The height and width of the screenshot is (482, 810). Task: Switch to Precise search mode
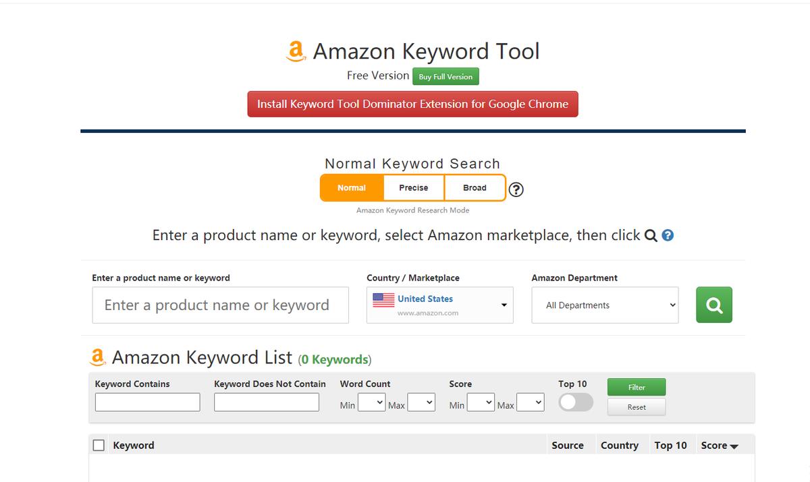[x=413, y=188]
